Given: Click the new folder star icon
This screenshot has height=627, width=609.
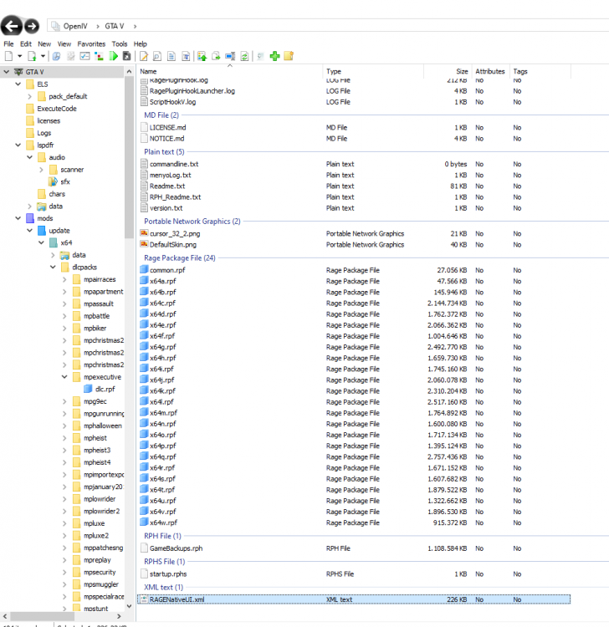Looking at the screenshot, I should click(x=289, y=56).
